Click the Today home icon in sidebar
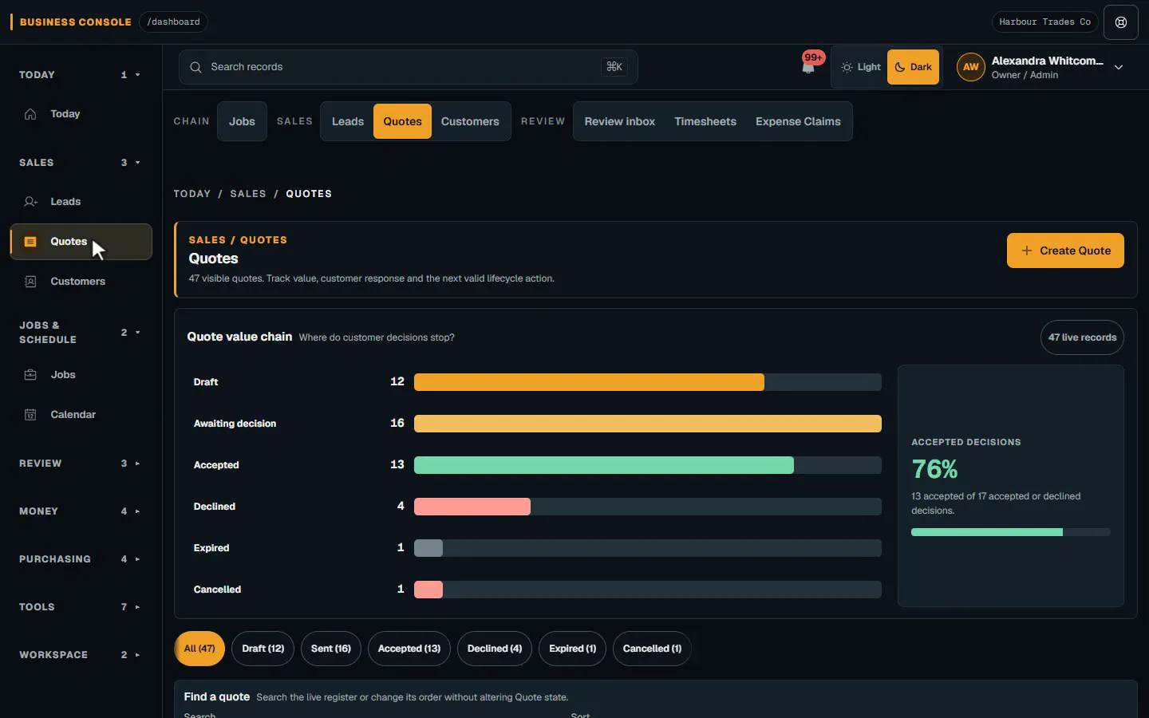The height and width of the screenshot is (718, 1149). tap(30, 114)
